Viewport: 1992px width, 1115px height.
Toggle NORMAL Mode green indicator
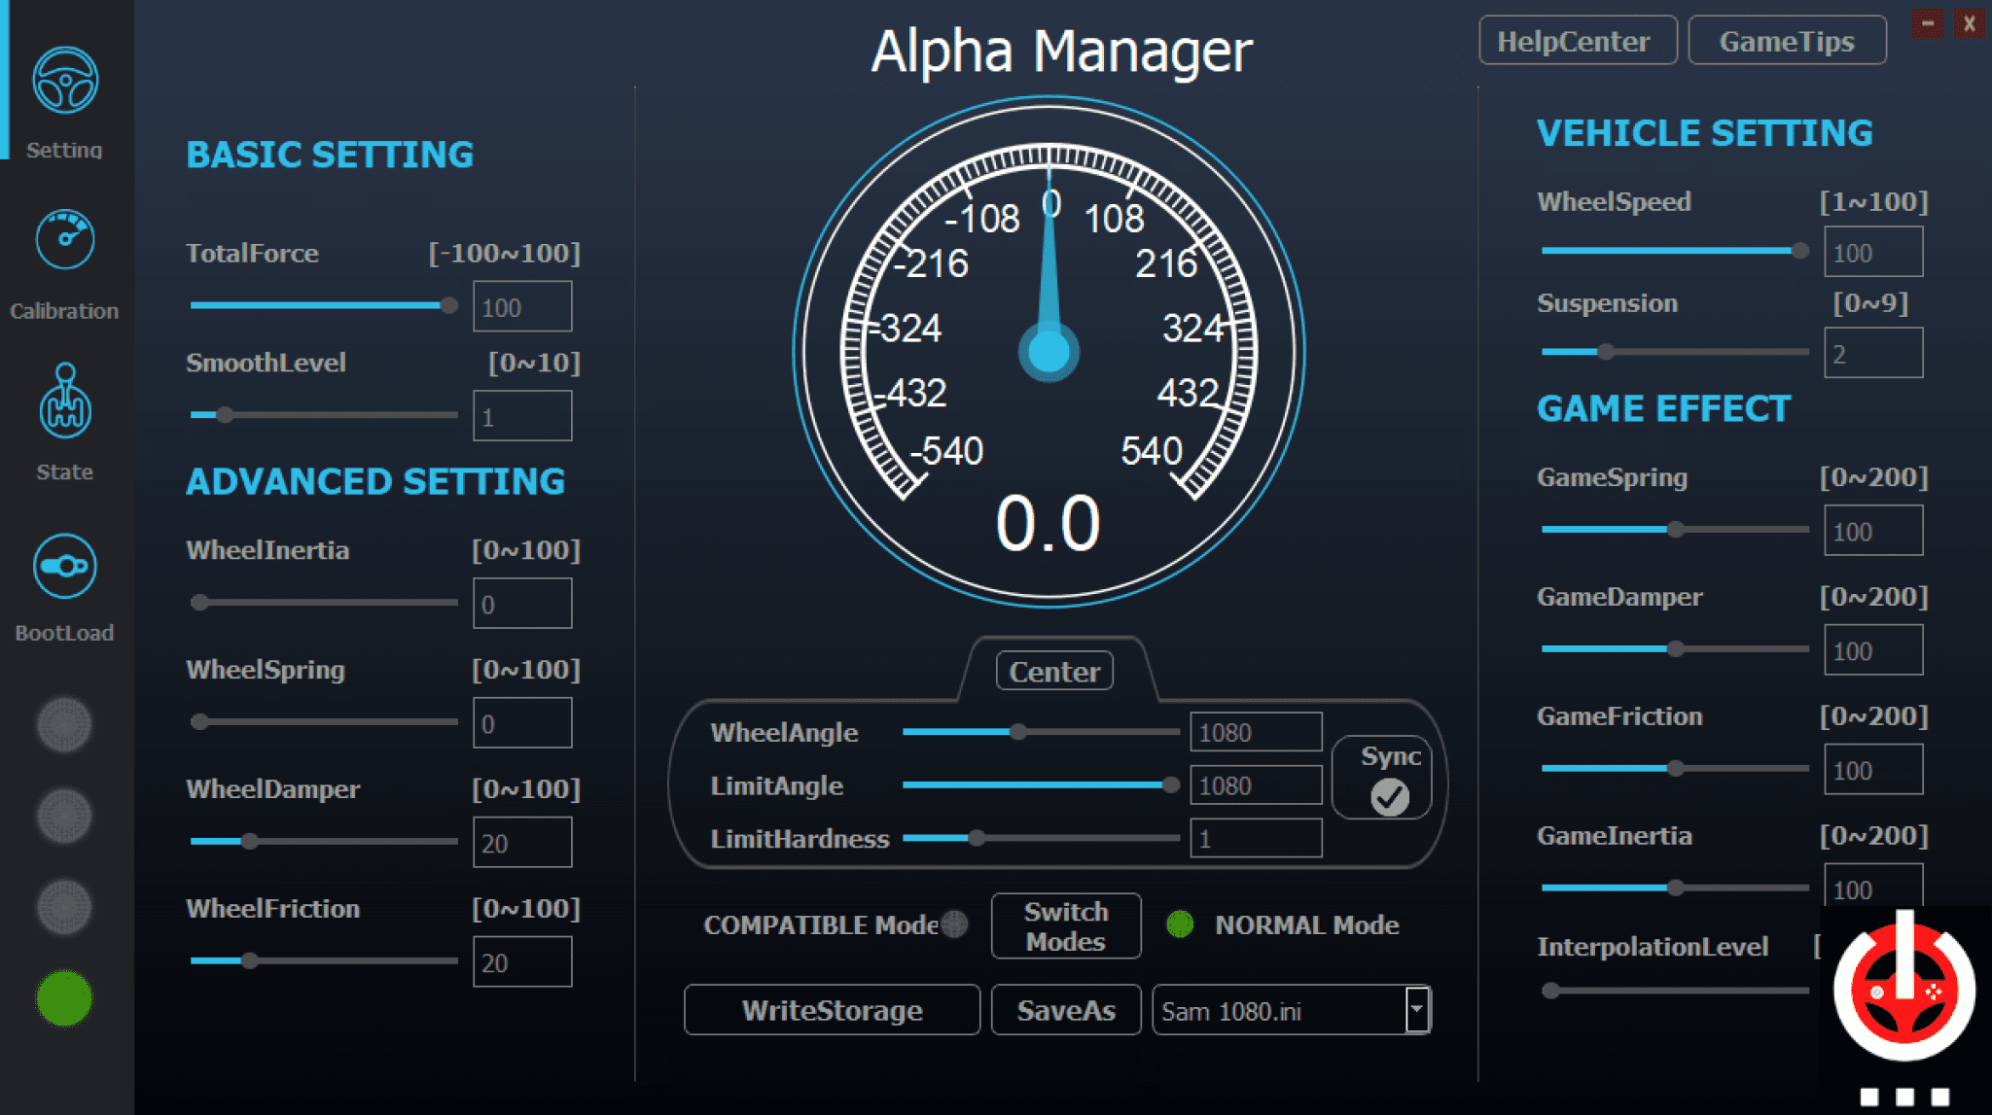(1180, 925)
